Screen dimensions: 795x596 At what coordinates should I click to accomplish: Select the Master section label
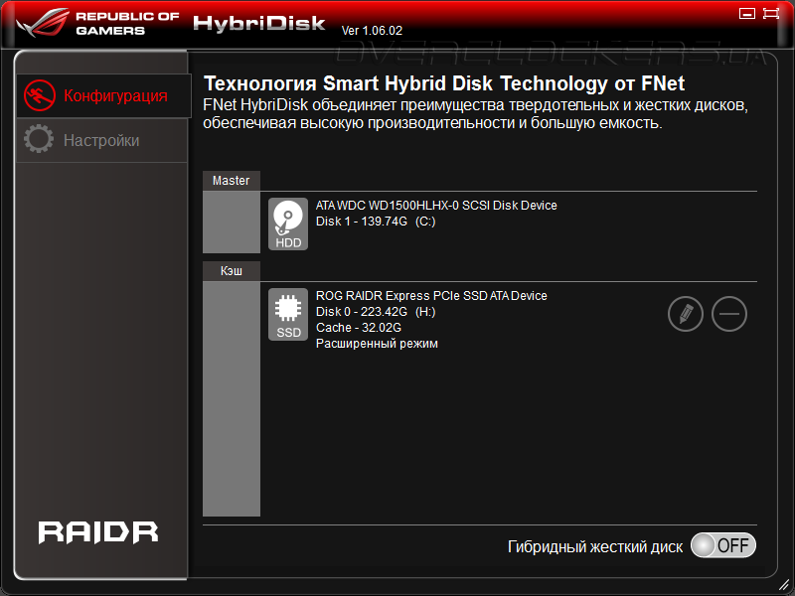[x=232, y=181]
